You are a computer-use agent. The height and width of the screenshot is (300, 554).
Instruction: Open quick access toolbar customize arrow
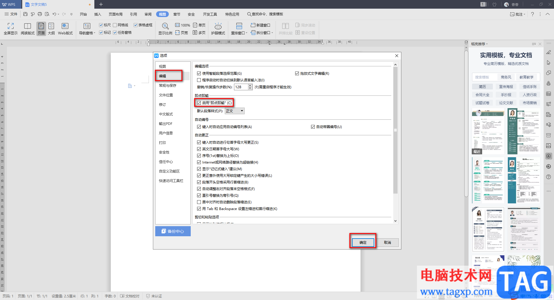71,14
